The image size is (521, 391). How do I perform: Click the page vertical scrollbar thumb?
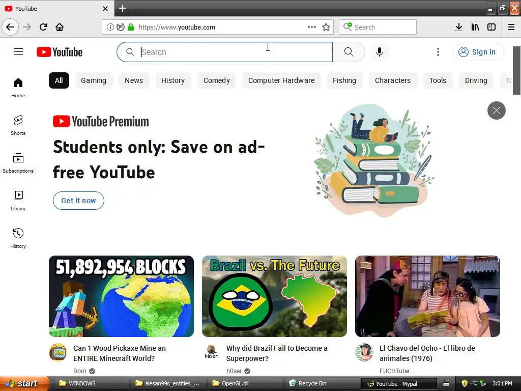517,70
